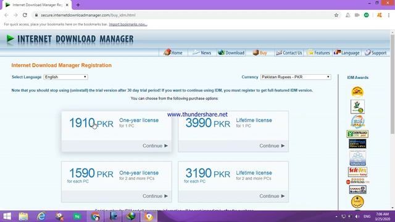The height and width of the screenshot is (222, 395).
Task: Click the padlock site security icon
Action: coord(36,15)
